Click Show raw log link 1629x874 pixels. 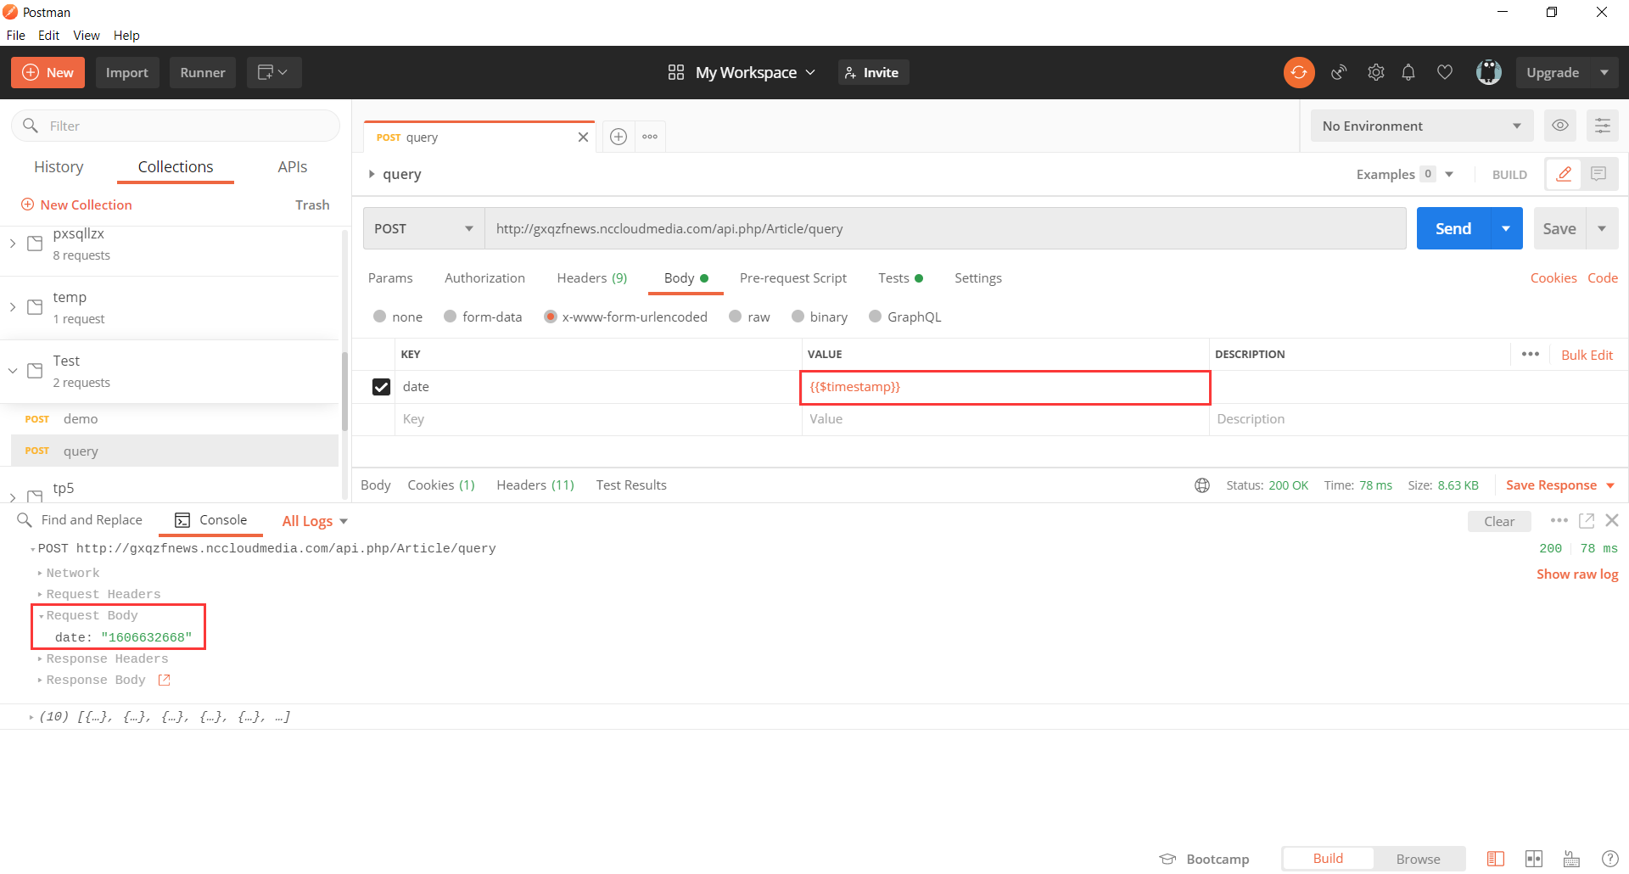click(1577, 574)
